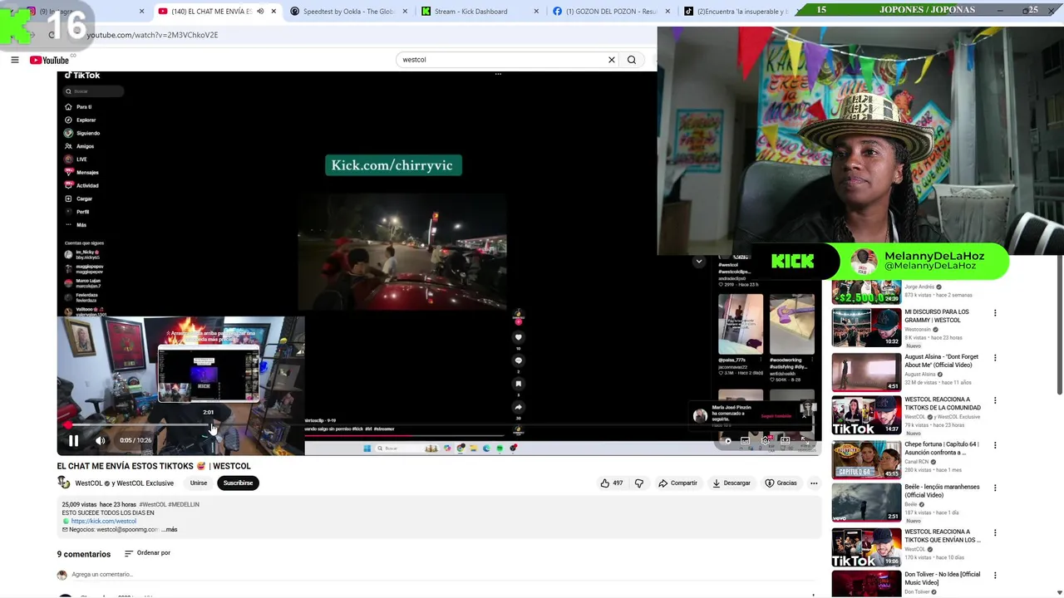This screenshot has height=598, width=1064.
Task: Expand the description with '...más'
Action: [x=170, y=529]
